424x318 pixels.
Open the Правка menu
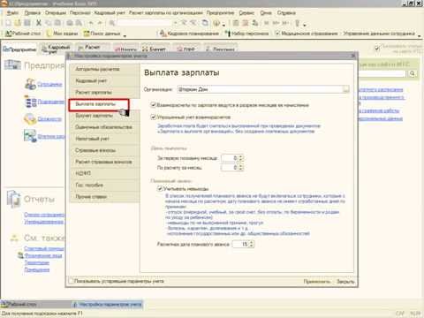pos(32,12)
